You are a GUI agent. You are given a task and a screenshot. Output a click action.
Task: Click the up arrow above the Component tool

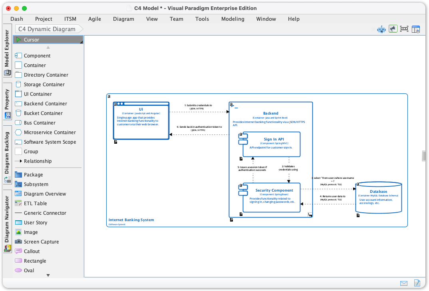tap(48, 47)
